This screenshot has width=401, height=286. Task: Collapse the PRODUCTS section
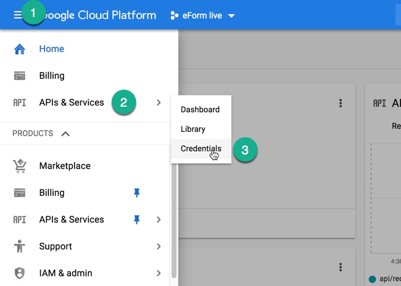tap(65, 134)
